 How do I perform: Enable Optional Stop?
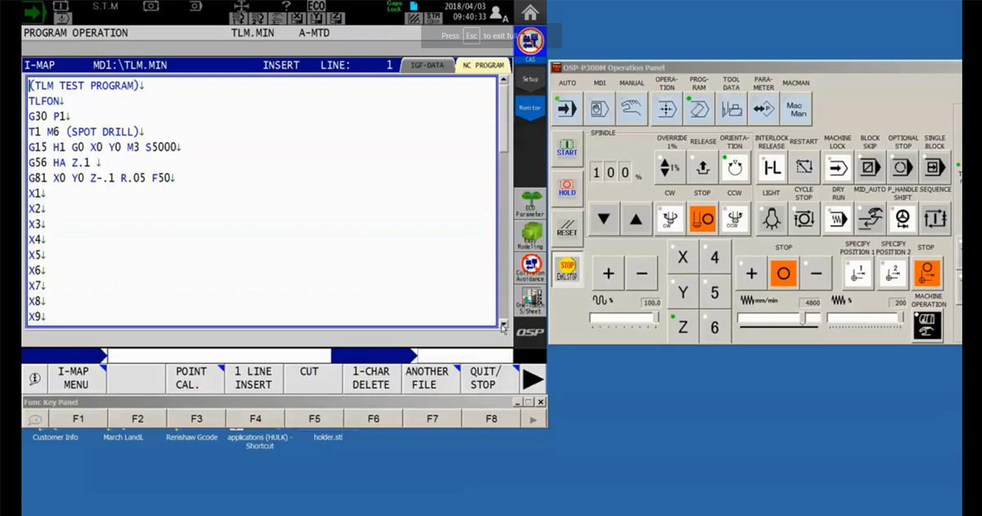tap(902, 168)
